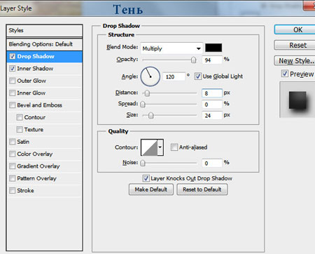Click the Make Default button
The width and height of the screenshot is (315, 254).
pos(151,189)
